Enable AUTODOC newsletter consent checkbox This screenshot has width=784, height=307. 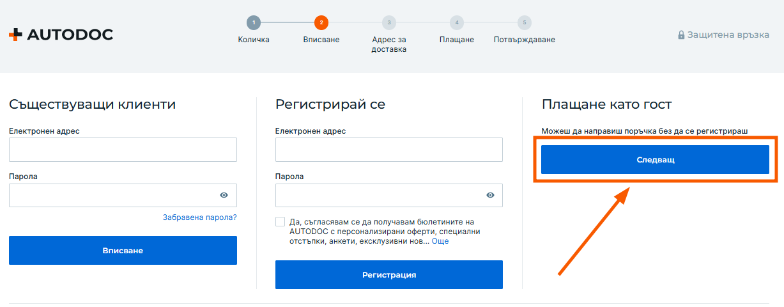point(281,221)
